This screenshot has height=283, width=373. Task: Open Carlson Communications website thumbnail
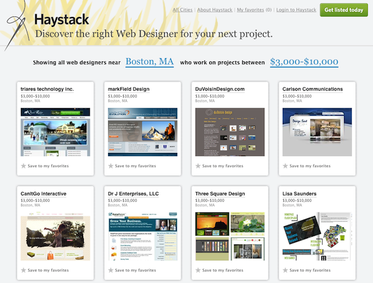coord(317,132)
